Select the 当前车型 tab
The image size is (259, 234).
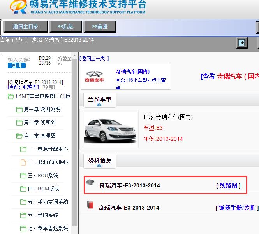pyautogui.click(x=100, y=100)
